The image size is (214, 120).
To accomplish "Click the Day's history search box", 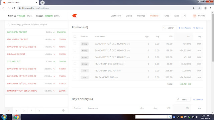I will click(183, 99).
